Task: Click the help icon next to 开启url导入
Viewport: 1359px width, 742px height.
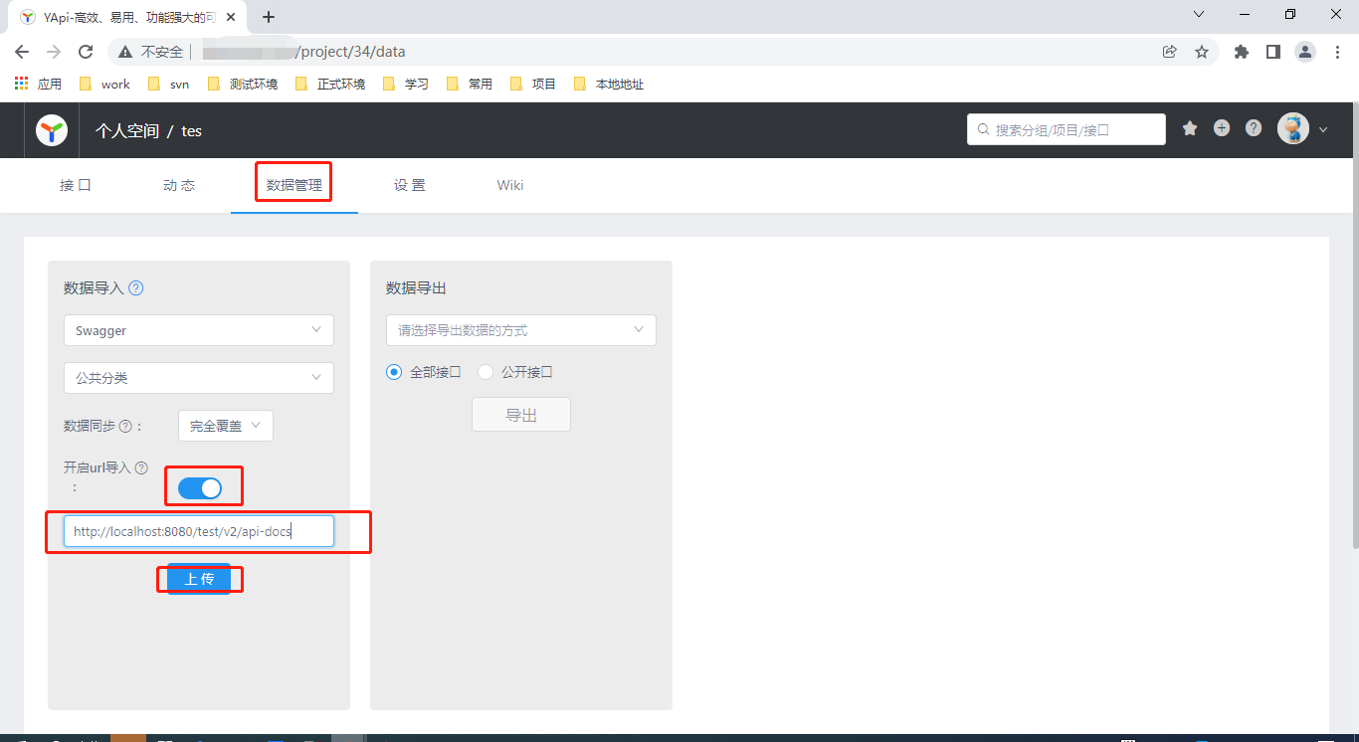Action: (141, 466)
